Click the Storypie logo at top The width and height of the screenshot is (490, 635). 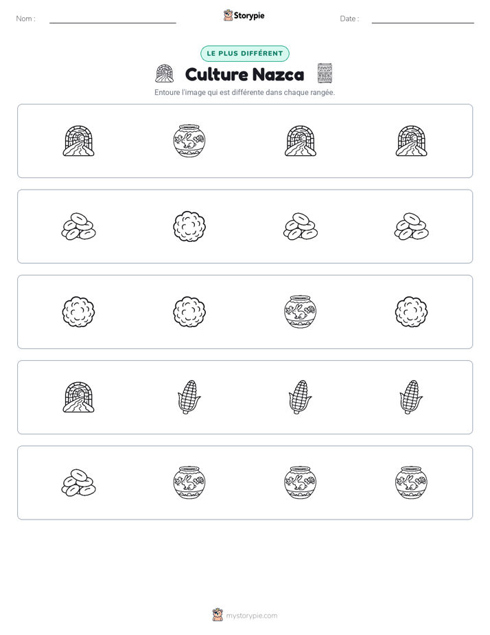[244, 15]
